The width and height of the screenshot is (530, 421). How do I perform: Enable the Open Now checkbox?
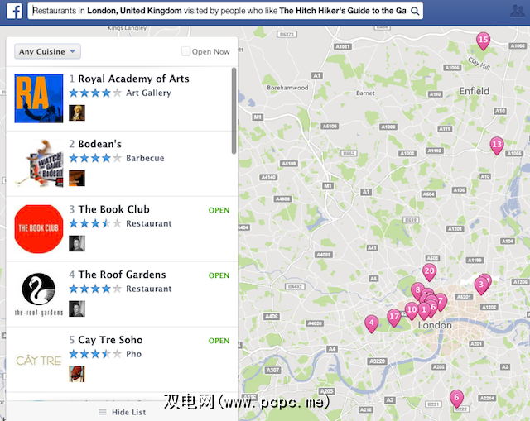pos(185,51)
